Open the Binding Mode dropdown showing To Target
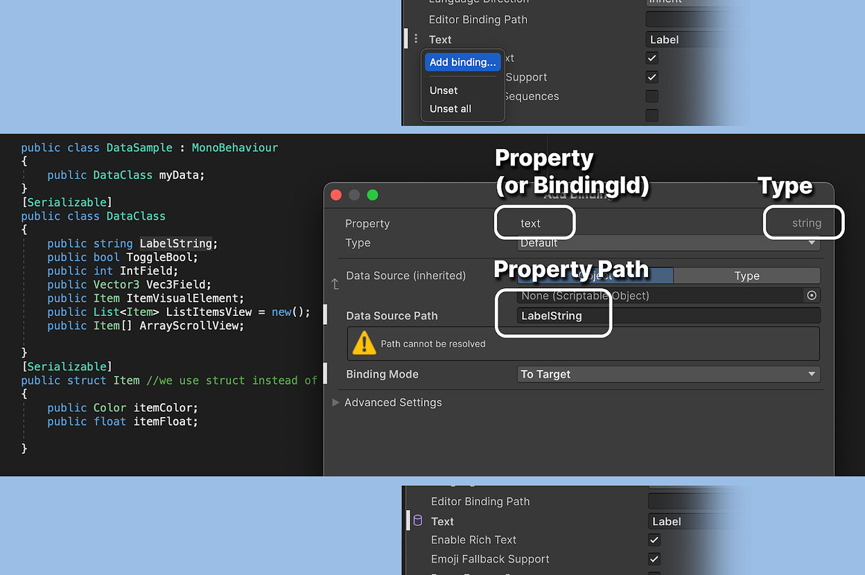Viewport: 865px width, 575px height. [669, 374]
